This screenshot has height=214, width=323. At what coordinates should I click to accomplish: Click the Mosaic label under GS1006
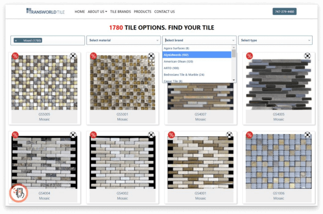[279, 198]
